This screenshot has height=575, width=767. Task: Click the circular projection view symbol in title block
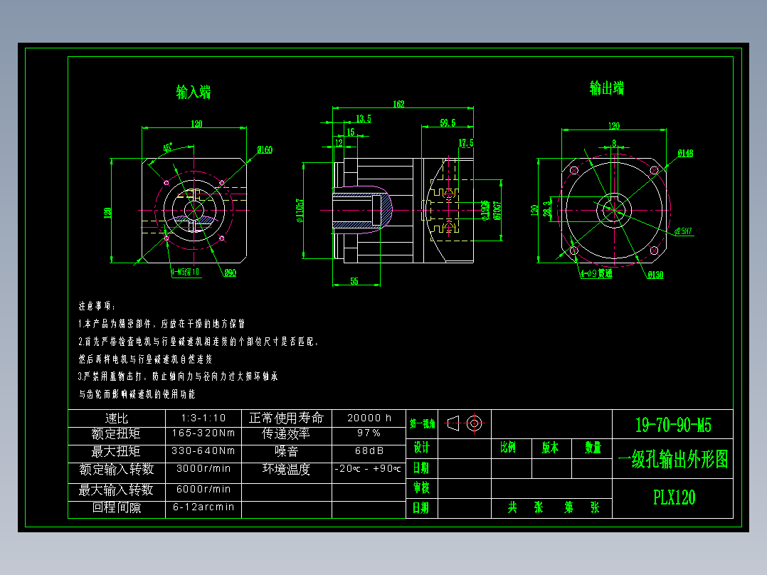coord(475,423)
